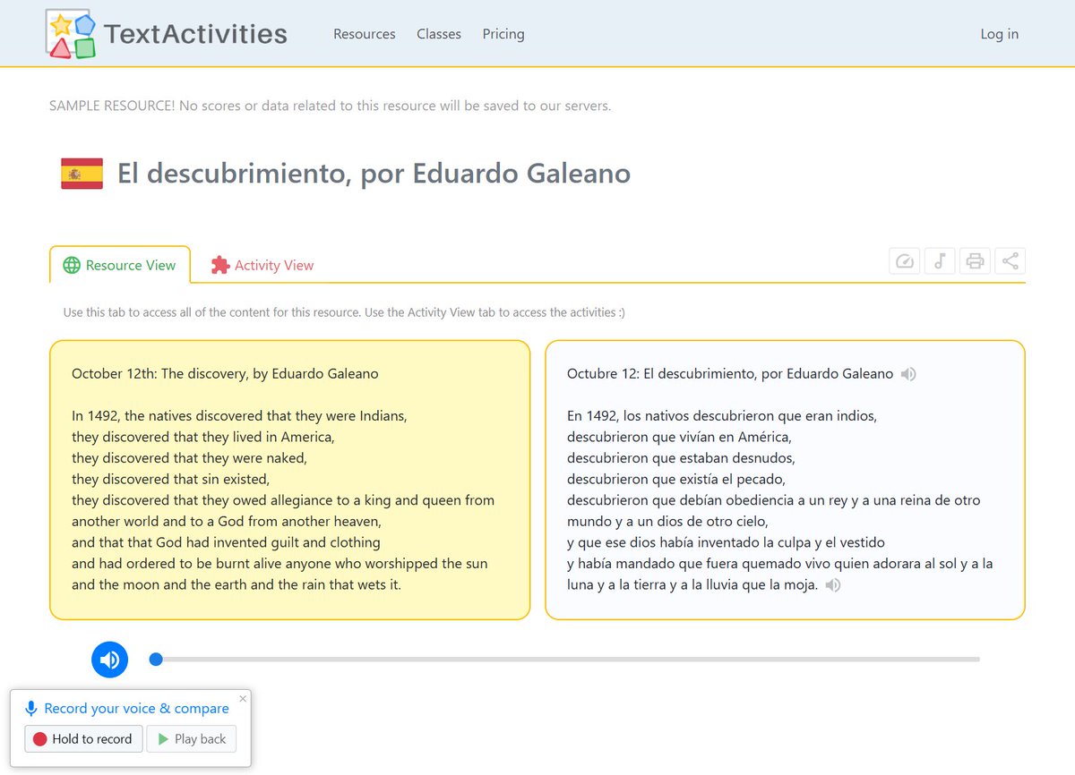Close the voice recorder popup

(x=242, y=699)
